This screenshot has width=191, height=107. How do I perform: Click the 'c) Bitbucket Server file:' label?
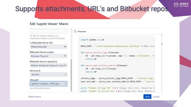[x=41, y=43]
